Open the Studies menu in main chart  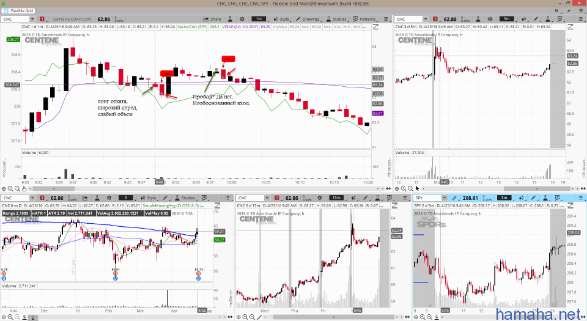pos(336,19)
